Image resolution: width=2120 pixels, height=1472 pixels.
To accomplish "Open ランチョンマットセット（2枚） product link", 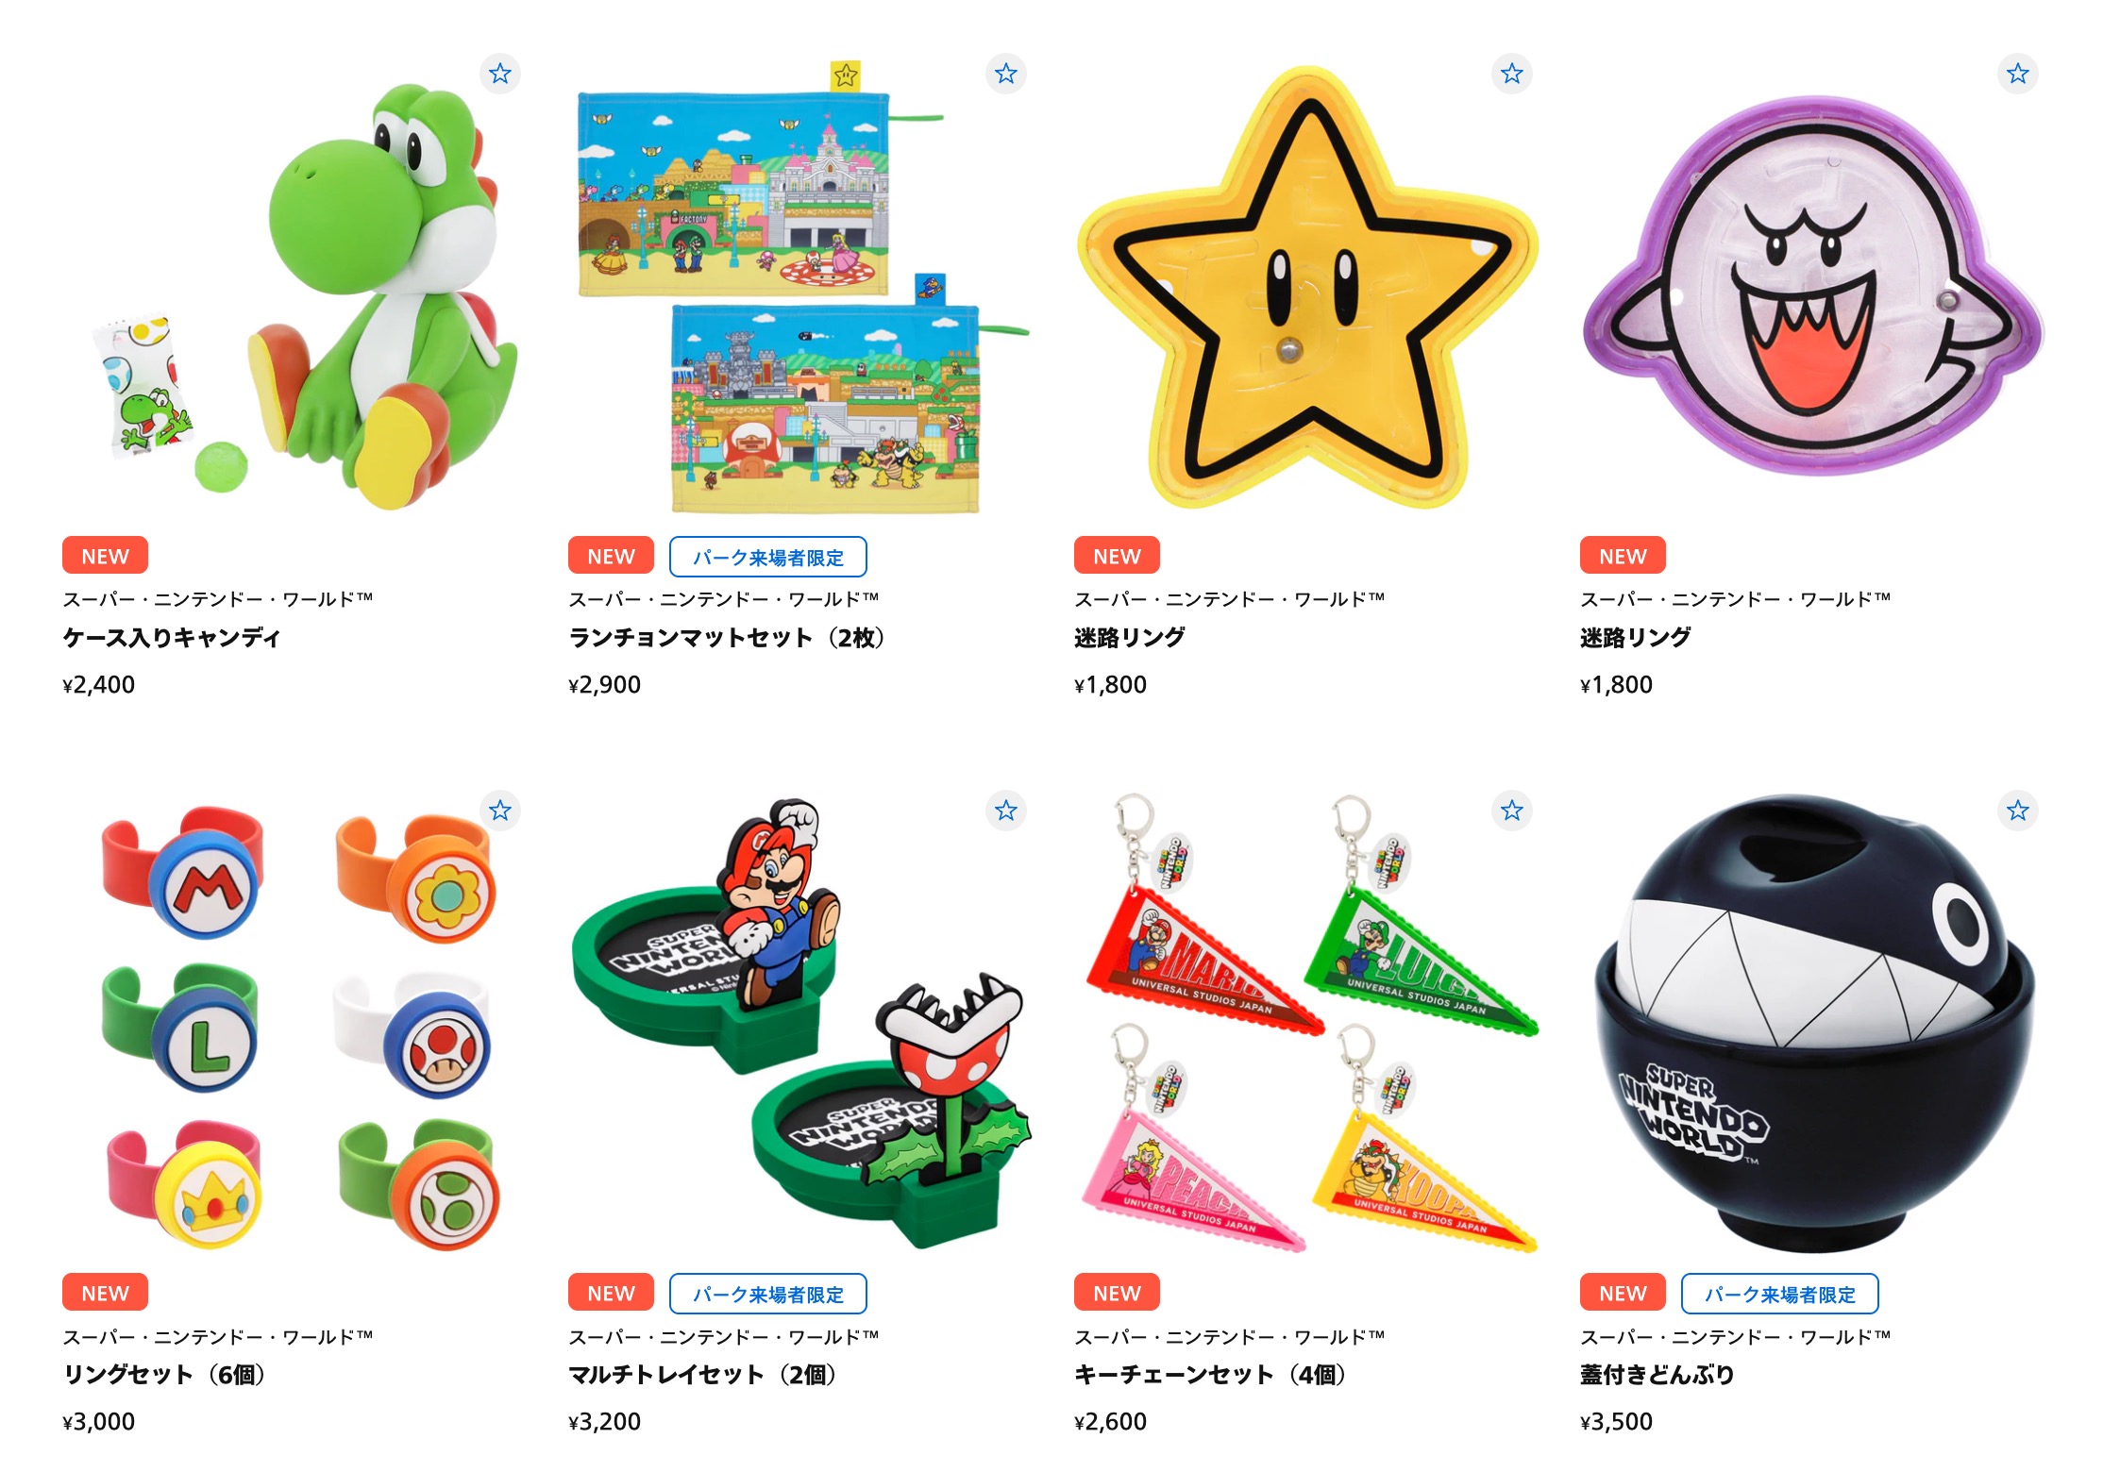I will coord(727,638).
